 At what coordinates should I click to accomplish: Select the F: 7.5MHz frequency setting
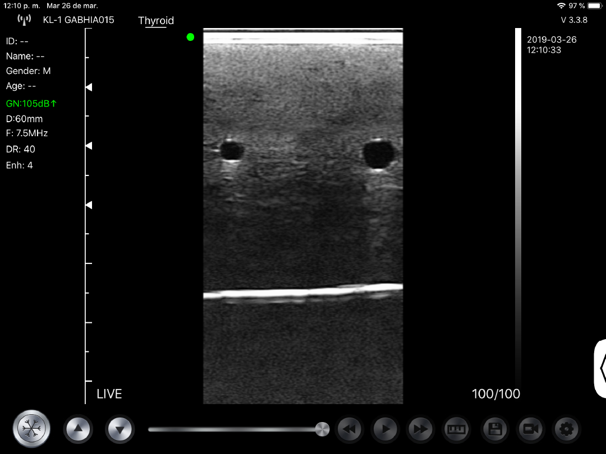point(27,133)
